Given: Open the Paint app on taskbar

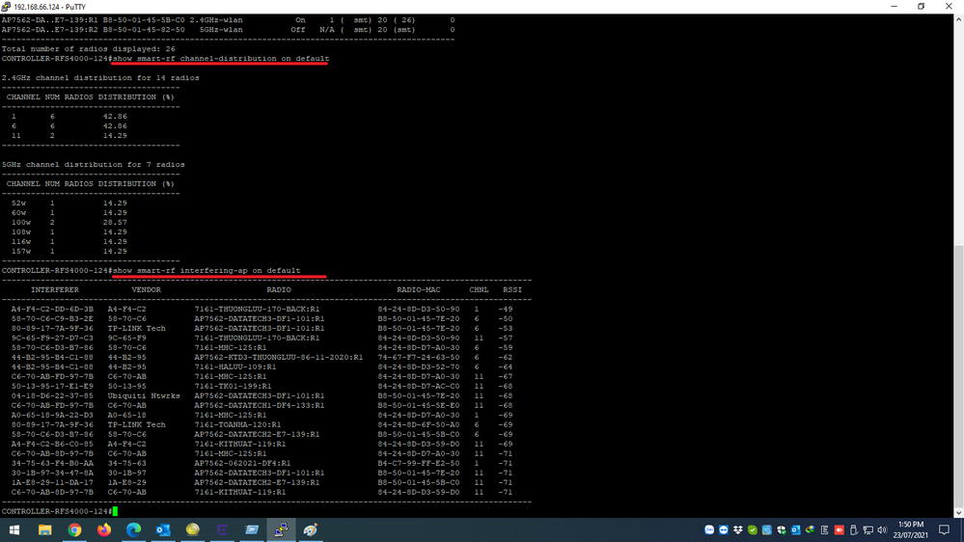Looking at the screenshot, I should [x=311, y=530].
